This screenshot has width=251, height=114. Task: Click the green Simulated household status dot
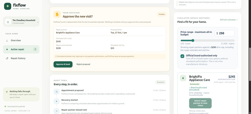click(5, 106)
